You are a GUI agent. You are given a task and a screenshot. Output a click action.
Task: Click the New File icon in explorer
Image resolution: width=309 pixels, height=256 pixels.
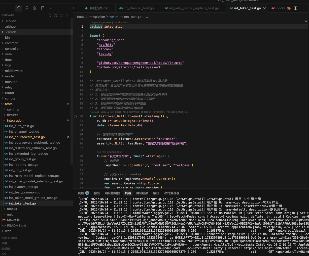pos(49,15)
